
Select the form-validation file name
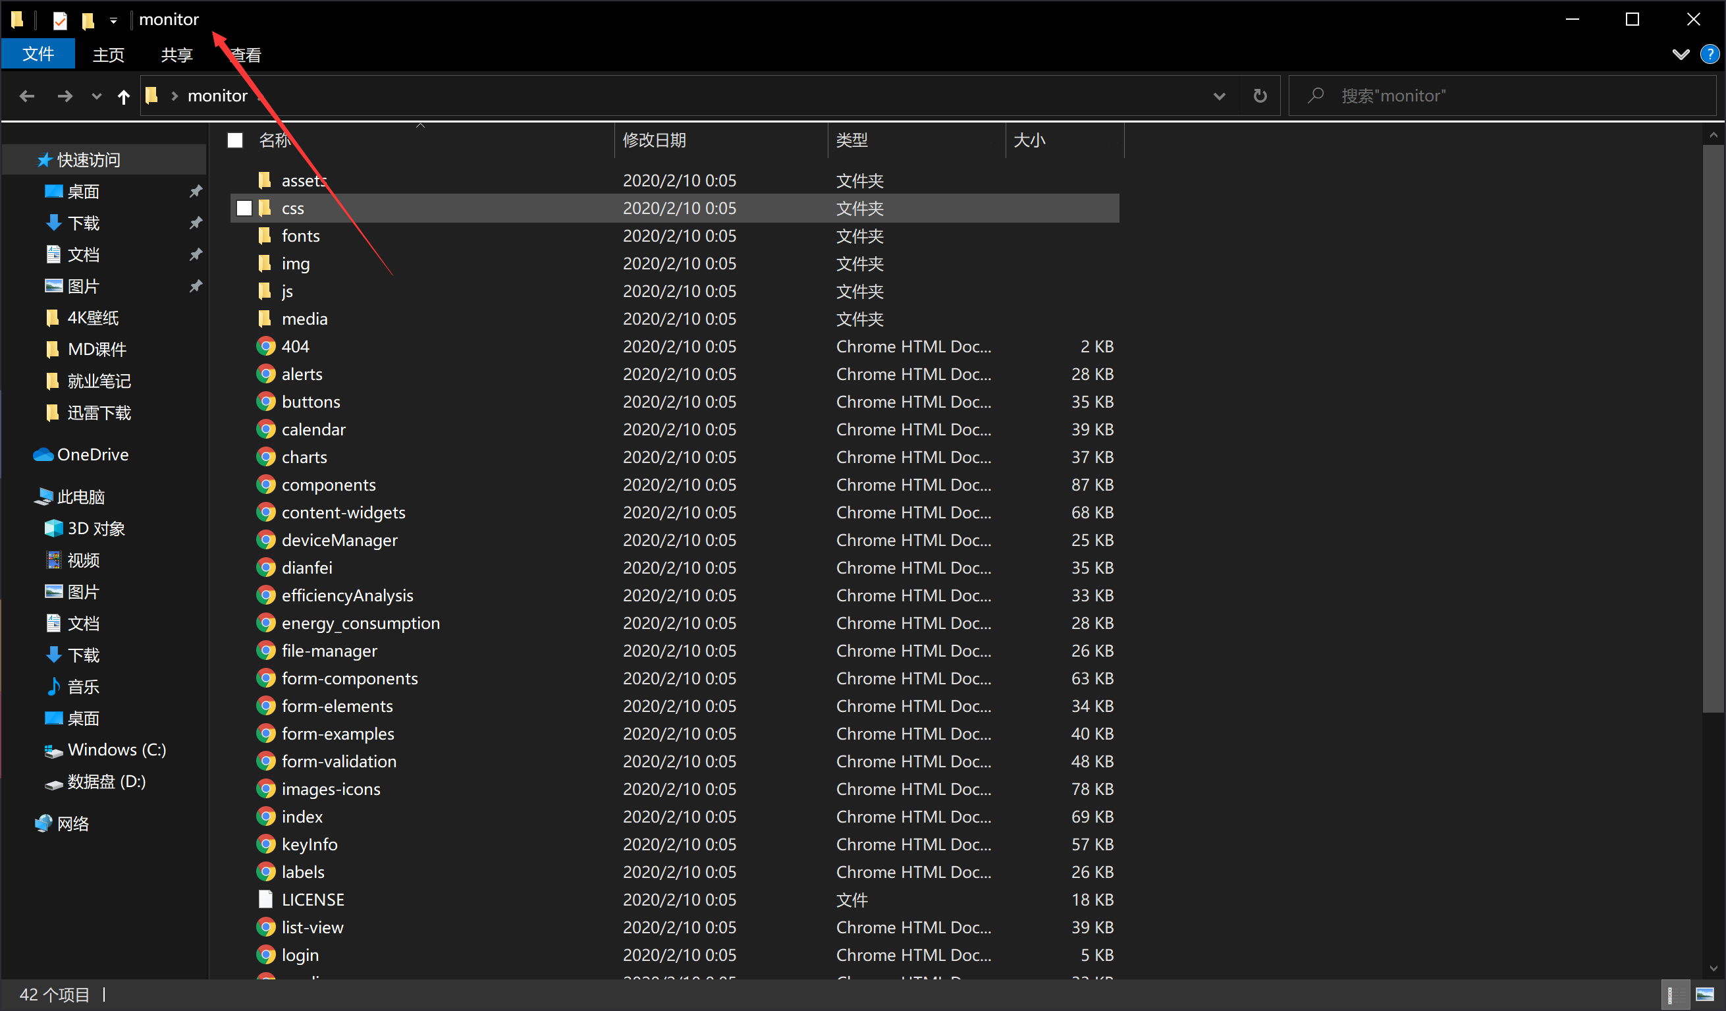click(339, 761)
